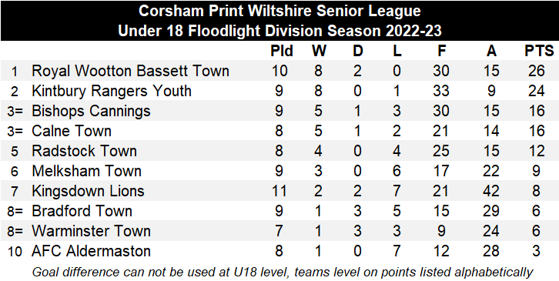The height and width of the screenshot is (281, 559).
Task: Click the Kingsdown Lions team name
Action: 88,191
